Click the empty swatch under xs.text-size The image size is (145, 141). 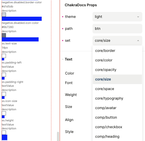(x=4, y=56)
